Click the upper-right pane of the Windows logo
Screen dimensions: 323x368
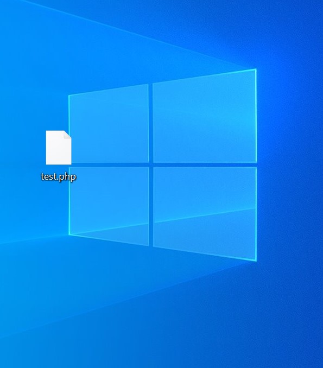(x=205, y=116)
